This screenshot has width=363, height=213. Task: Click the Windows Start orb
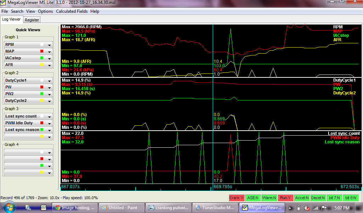[x=9, y=207]
